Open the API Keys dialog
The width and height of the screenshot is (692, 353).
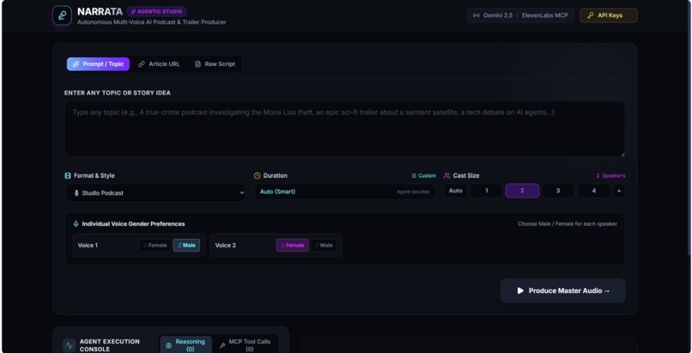tap(609, 15)
